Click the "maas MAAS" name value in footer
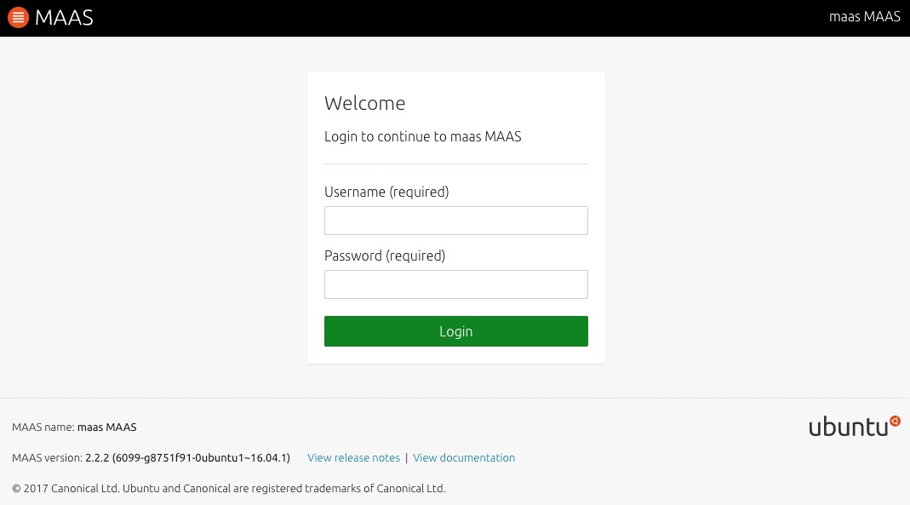Viewport: 910px width, 505px height. coord(106,428)
